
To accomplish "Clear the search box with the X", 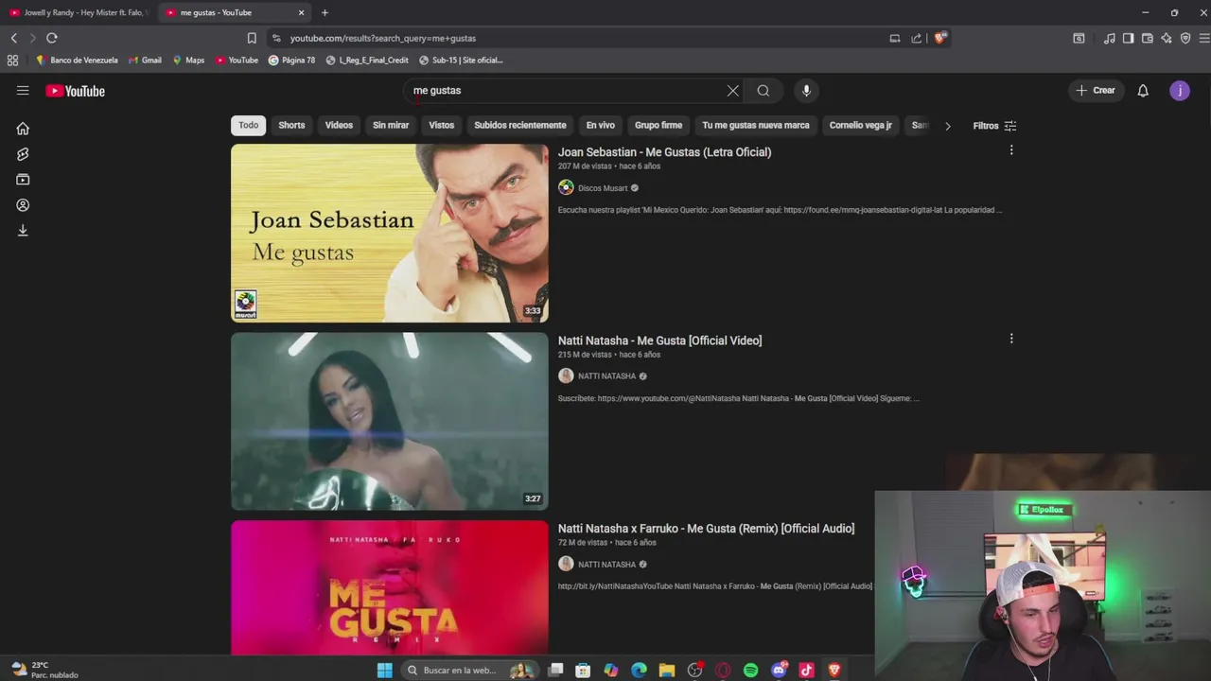I will (732, 91).
